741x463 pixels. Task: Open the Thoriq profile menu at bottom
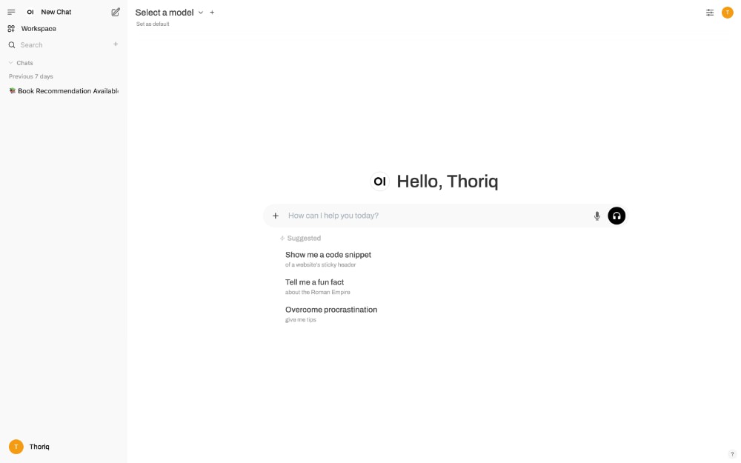click(63, 447)
